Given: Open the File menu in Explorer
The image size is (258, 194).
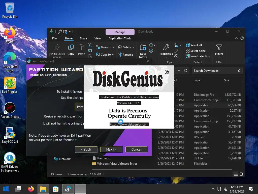Looking at the screenshot, I should pos(54,38).
